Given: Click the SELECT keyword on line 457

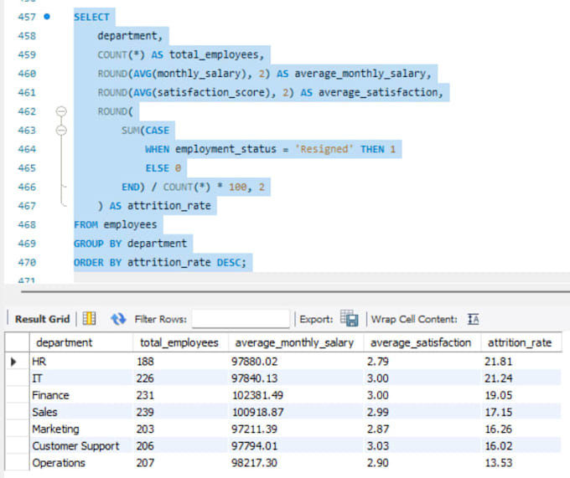Looking at the screenshot, I should click(x=91, y=17).
